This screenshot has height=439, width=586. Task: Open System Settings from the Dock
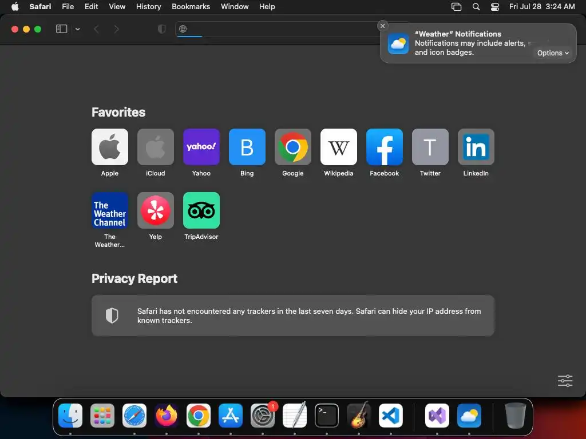[x=263, y=416]
